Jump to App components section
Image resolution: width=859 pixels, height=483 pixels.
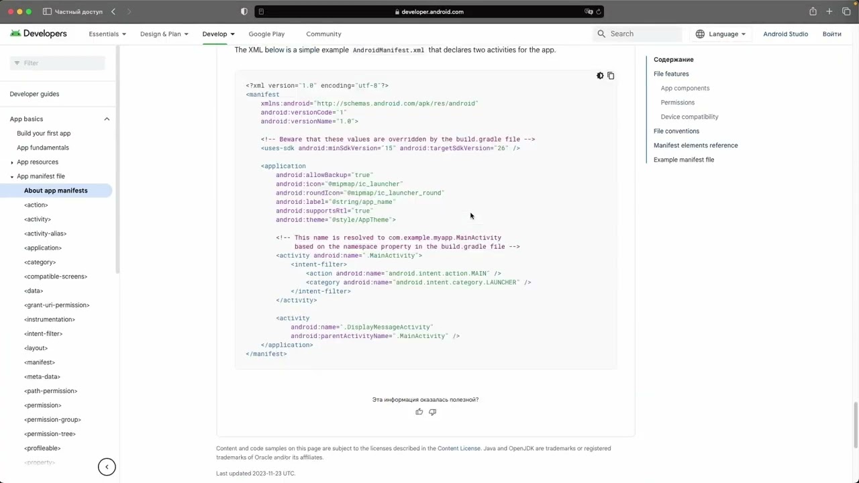coord(685,88)
